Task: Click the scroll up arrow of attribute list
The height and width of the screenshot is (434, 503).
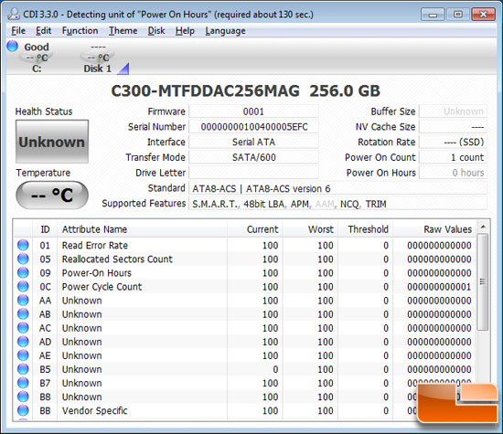Action: click(483, 227)
